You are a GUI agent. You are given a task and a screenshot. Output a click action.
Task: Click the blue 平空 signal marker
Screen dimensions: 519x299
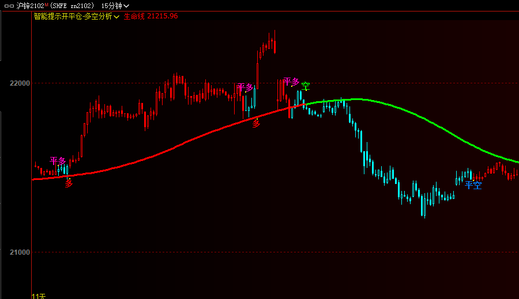(473, 185)
